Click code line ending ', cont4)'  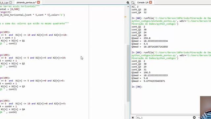8,112
